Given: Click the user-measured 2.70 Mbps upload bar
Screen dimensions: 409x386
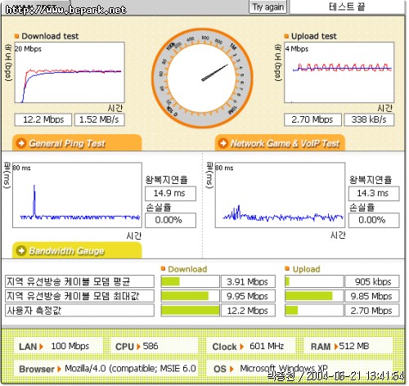Looking at the screenshot, I should [x=314, y=311].
